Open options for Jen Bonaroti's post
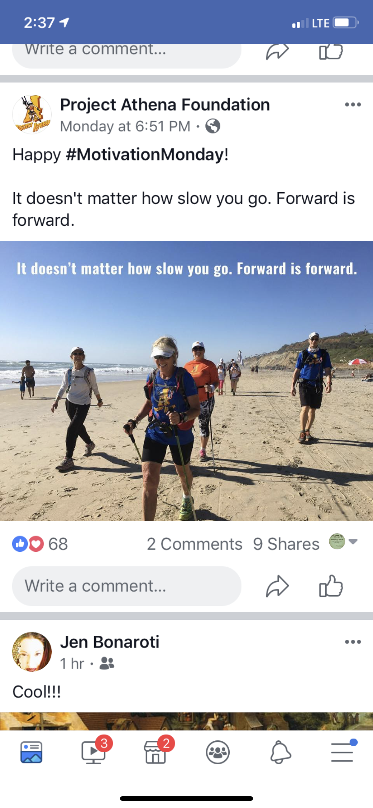 [353, 642]
